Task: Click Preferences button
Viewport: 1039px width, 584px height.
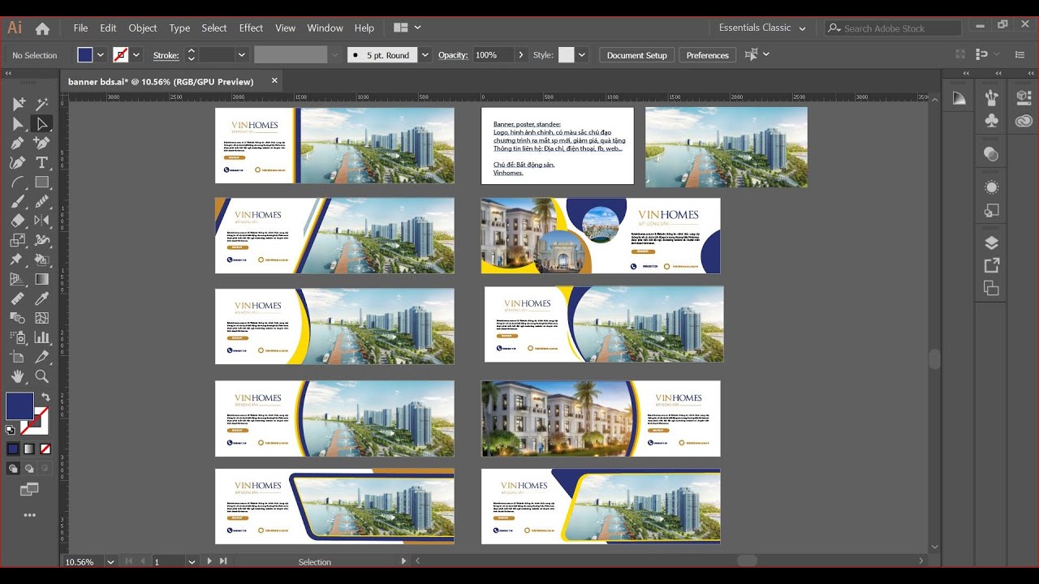Action: pos(707,55)
